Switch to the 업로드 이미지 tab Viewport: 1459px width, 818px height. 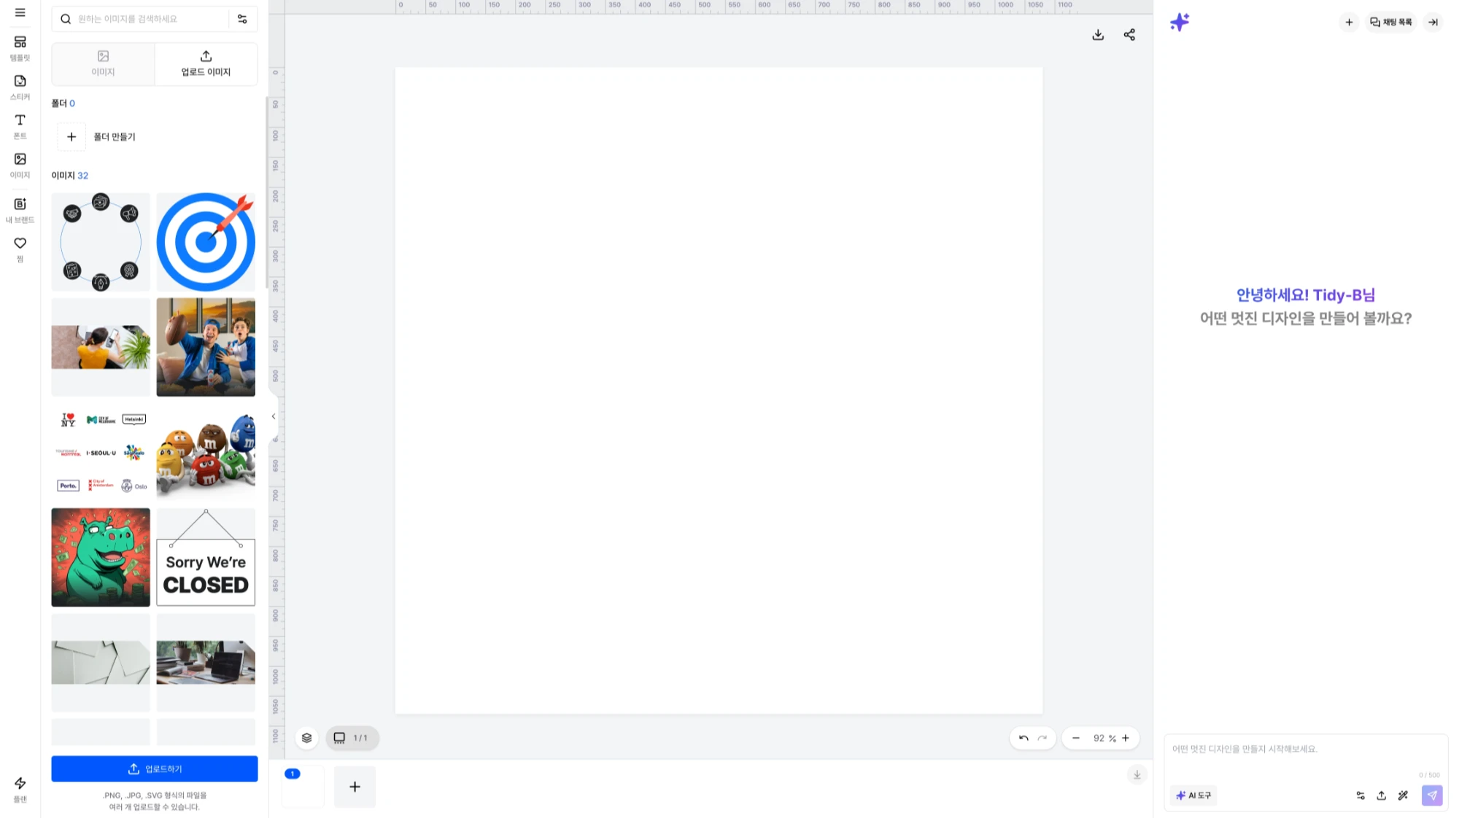click(x=206, y=63)
